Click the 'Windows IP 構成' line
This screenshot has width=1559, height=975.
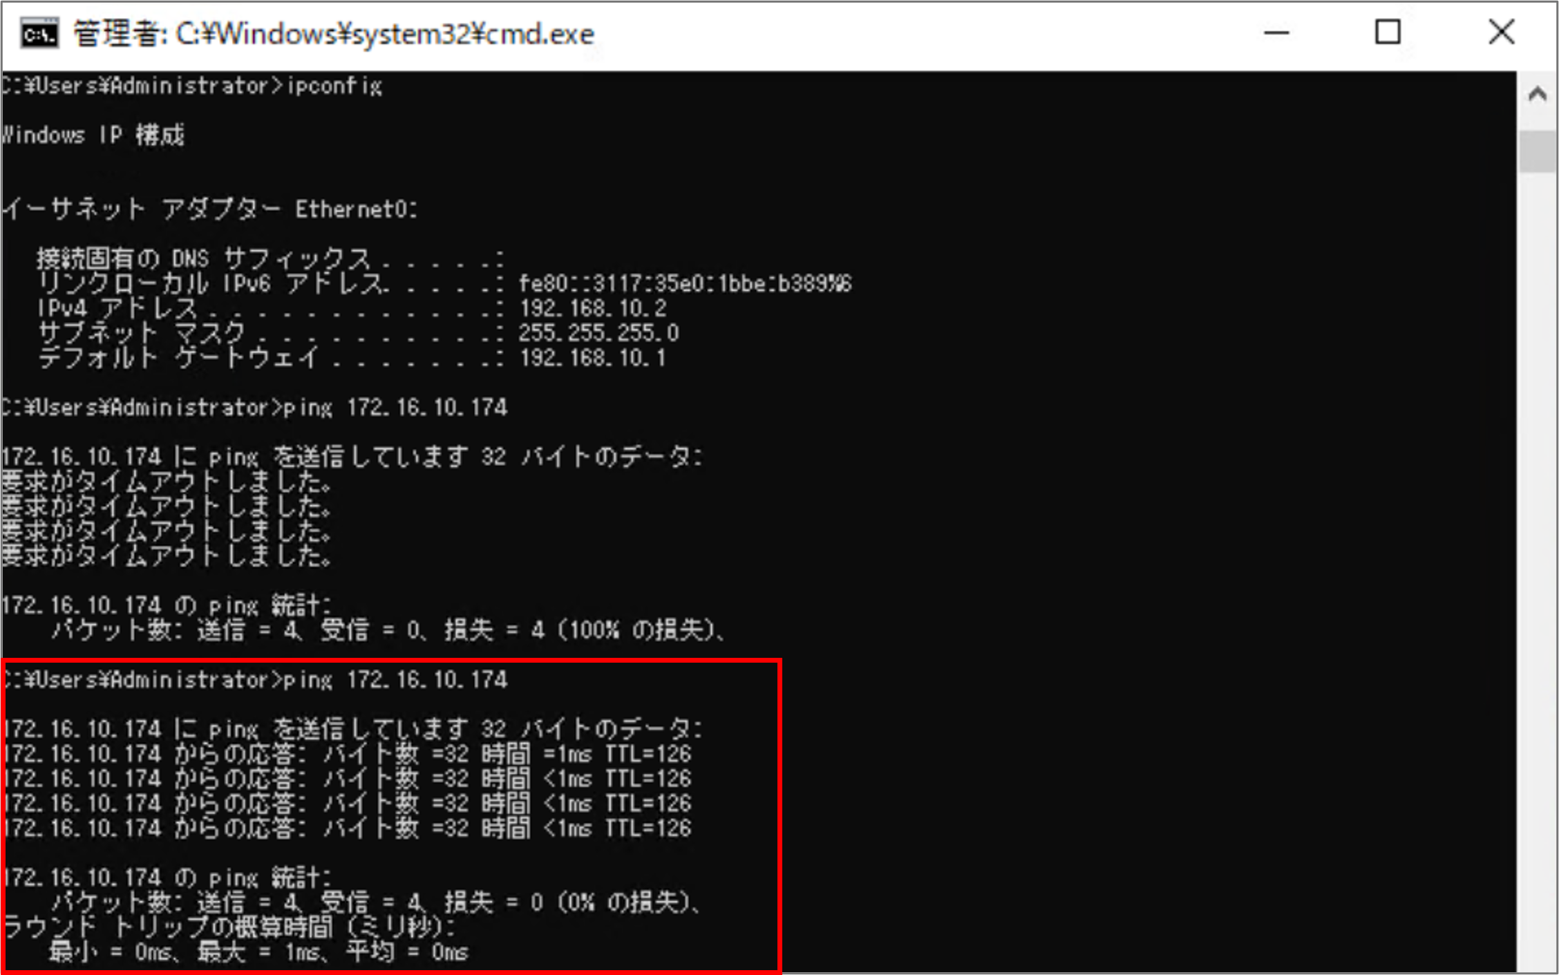(93, 135)
